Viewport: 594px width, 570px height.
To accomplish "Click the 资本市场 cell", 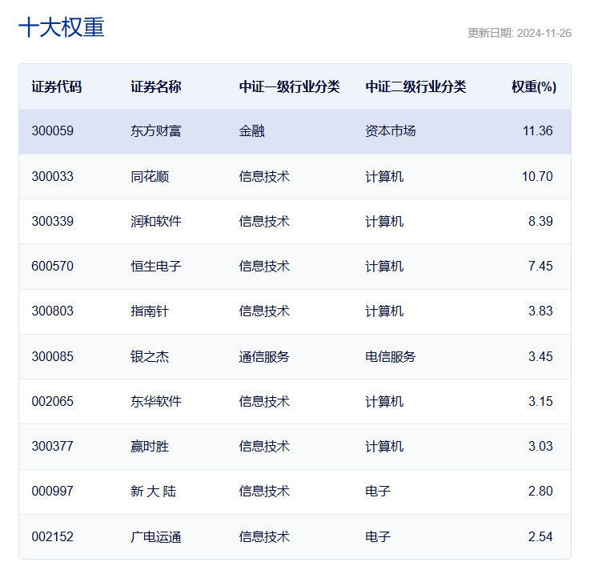I will [x=390, y=131].
